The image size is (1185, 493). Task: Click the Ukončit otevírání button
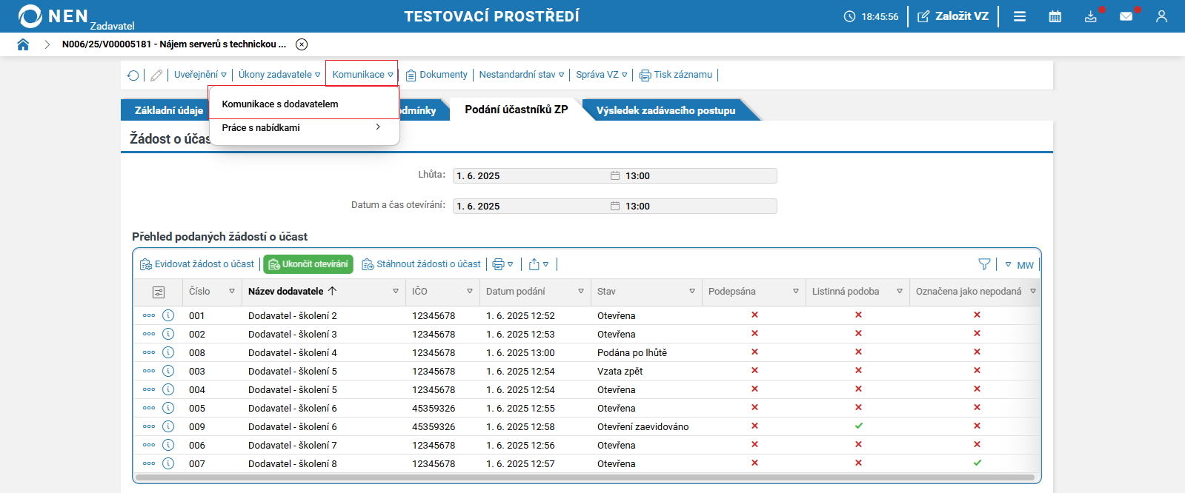point(308,264)
